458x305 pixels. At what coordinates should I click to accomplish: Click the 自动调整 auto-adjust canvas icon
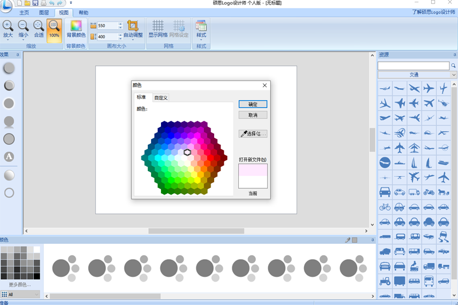click(x=133, y=26)
